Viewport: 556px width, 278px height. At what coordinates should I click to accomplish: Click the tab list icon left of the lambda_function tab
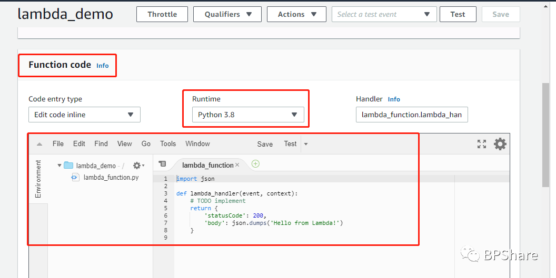coord(162,164)
